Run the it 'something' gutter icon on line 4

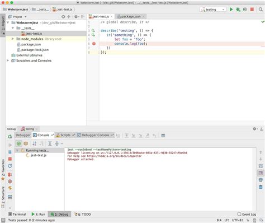point(93,35)
